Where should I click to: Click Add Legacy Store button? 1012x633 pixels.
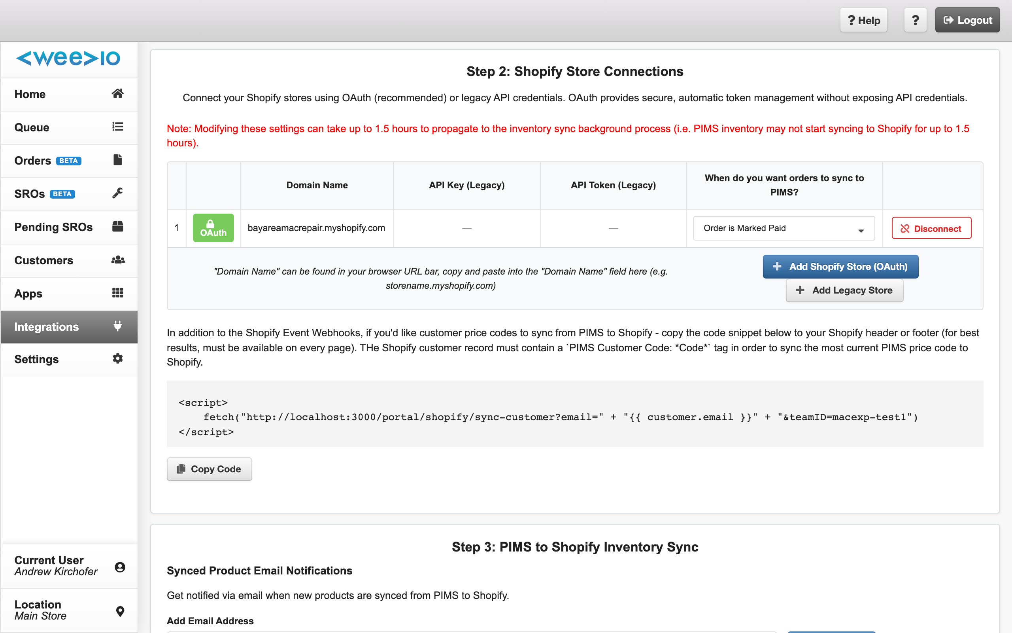click(x=844, y=290)
